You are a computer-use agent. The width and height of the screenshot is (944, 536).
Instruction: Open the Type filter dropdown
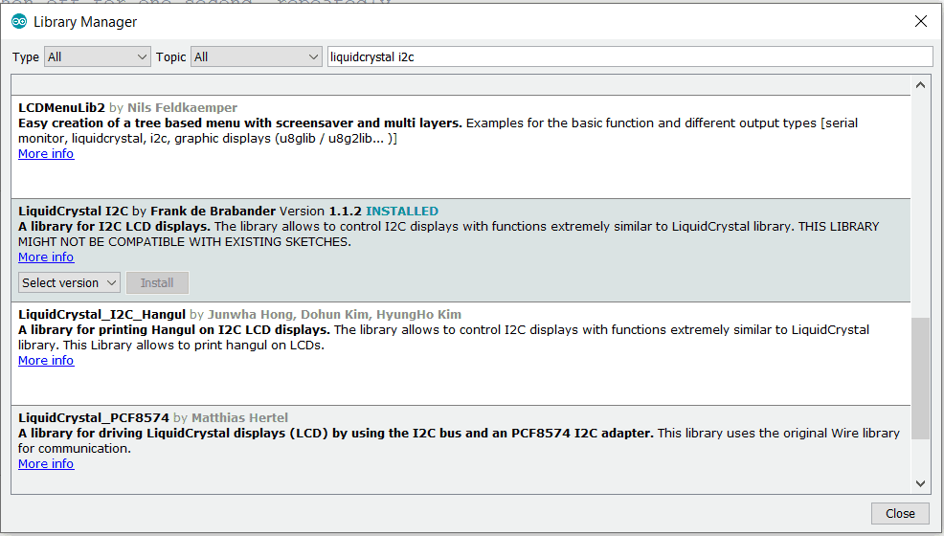pos(97,57)
